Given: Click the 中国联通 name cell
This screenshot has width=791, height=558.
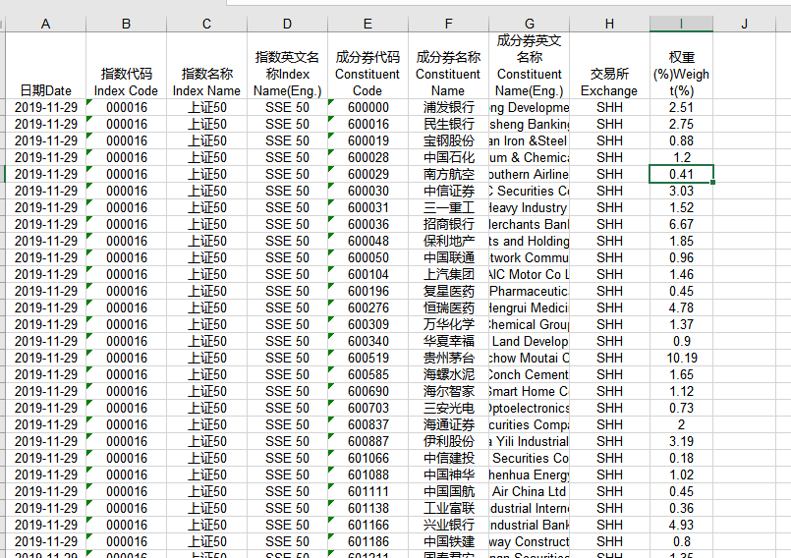Looking at the screenshot, I should (x=448, y=257).
